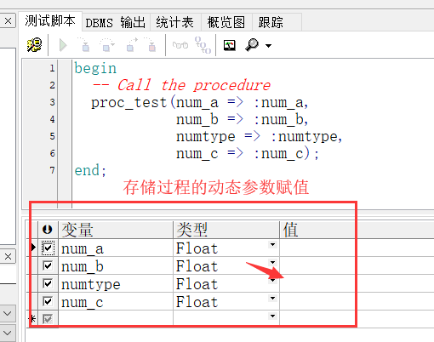Click the magnifier search icon
Viewport: 434px width, 342px height.
(x=252, y=45)
